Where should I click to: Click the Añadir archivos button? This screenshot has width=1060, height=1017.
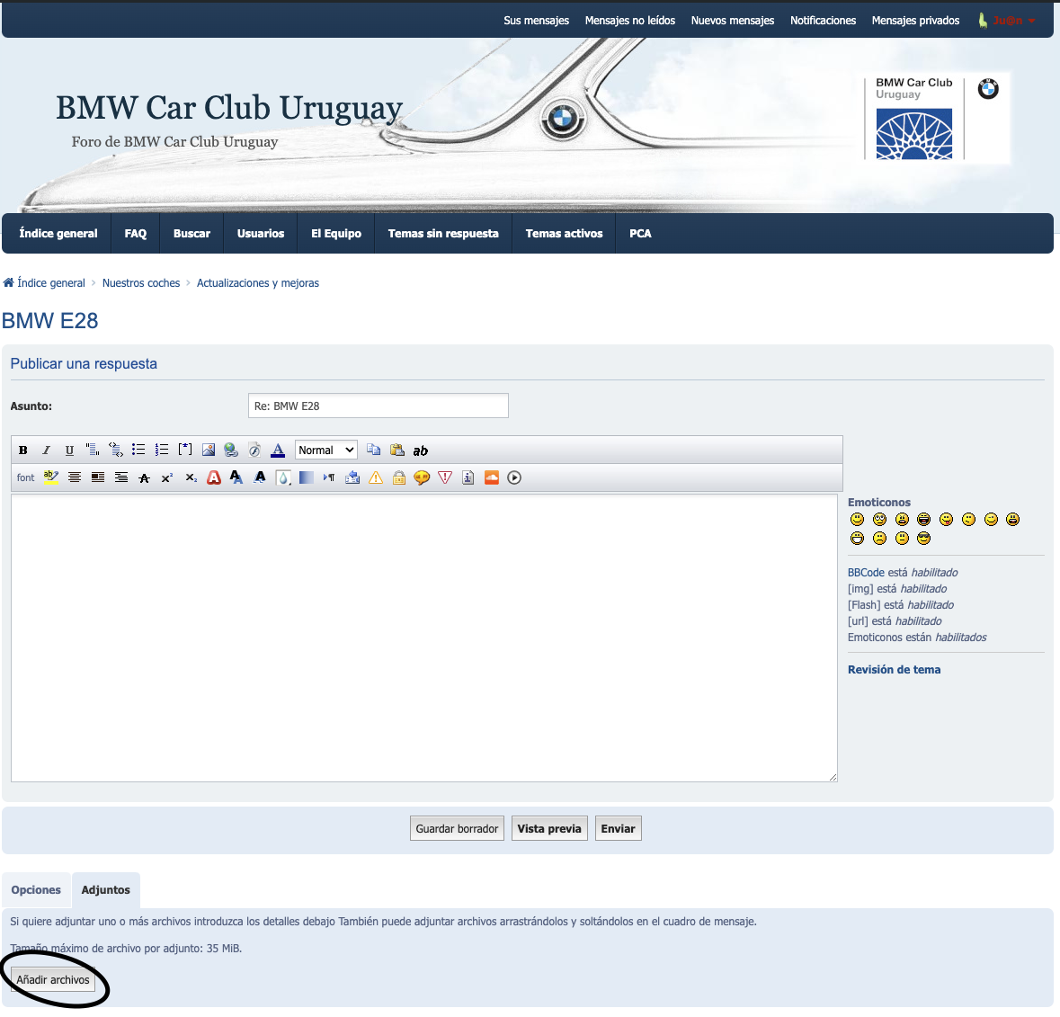point(51,979)
